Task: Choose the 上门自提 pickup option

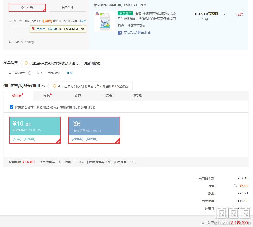Action: coord(67,8)
